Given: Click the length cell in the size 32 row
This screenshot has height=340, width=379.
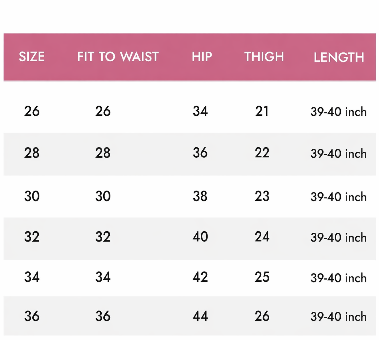Looking at the screenshot, I should click(338, 238).
